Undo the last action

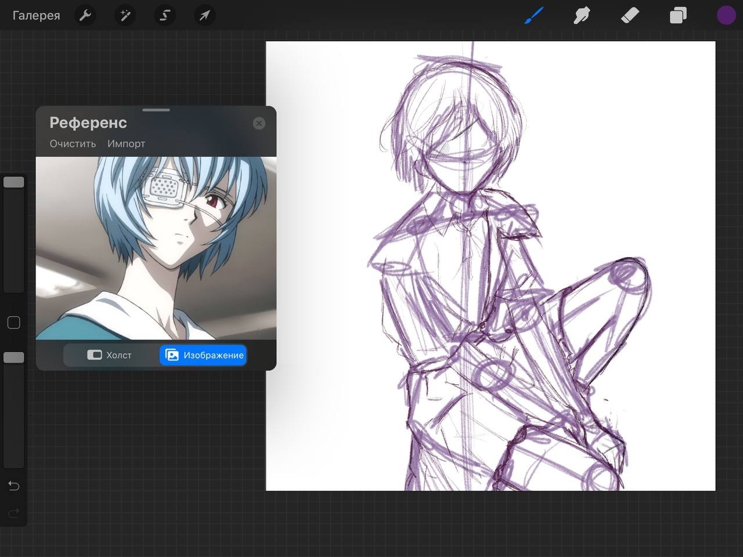(x=14, y=486)
